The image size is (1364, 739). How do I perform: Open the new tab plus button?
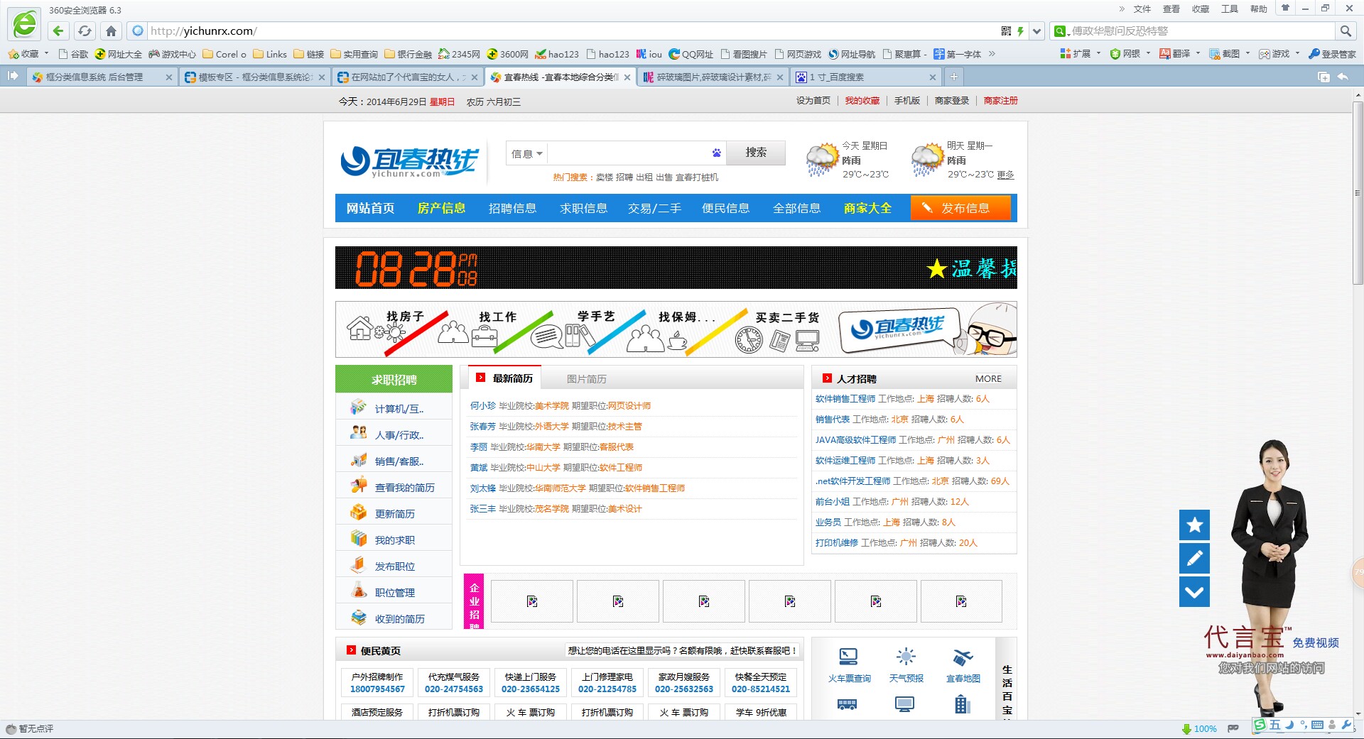tap(953, 77)
